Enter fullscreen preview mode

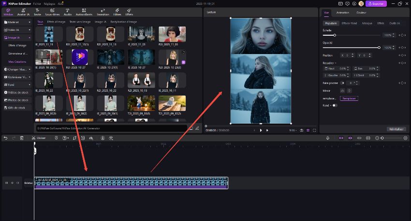(x=314, y=130)
